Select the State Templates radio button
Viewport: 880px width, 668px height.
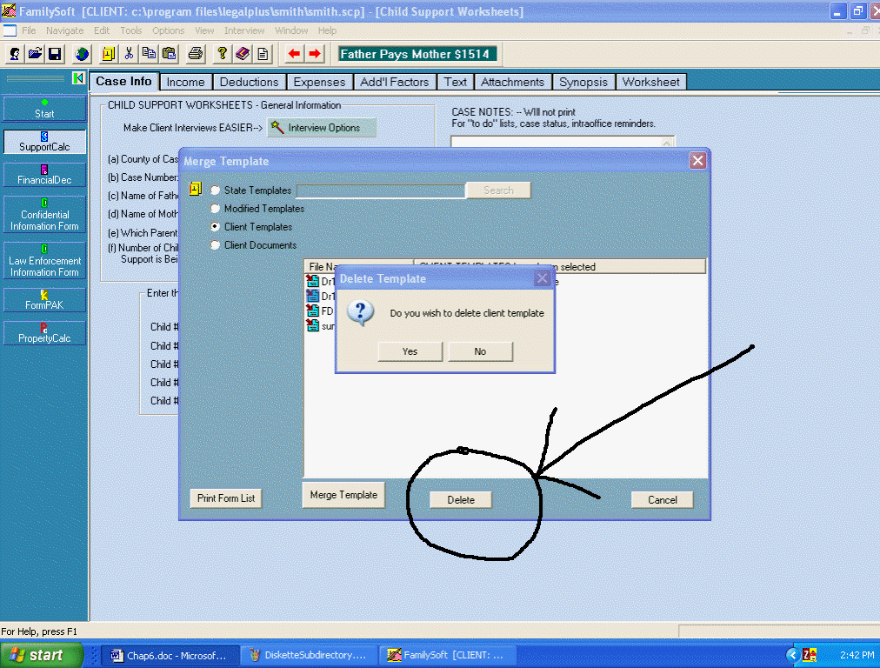coord(216,190)
